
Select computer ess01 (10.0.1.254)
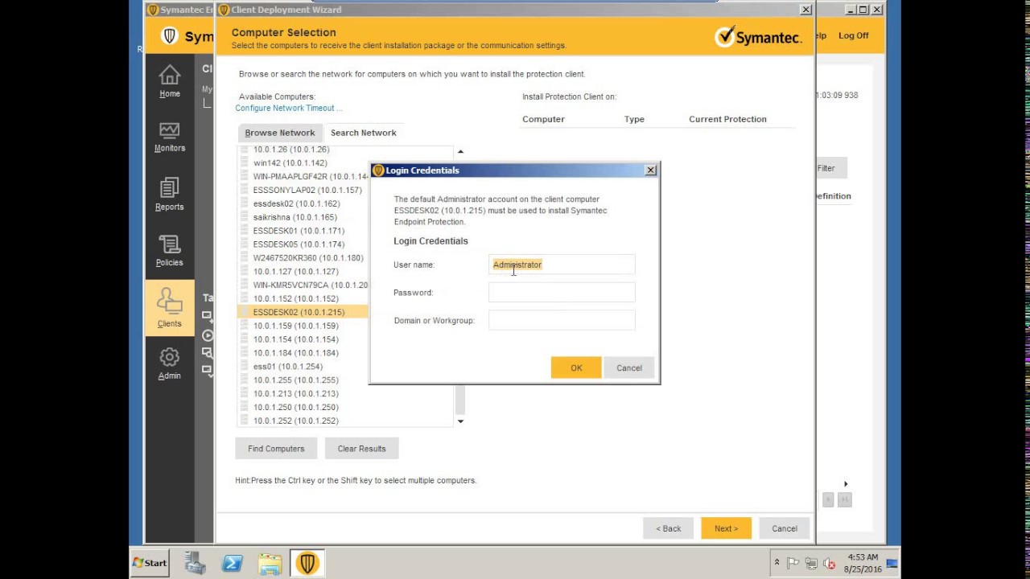click(x=287, y=367)
